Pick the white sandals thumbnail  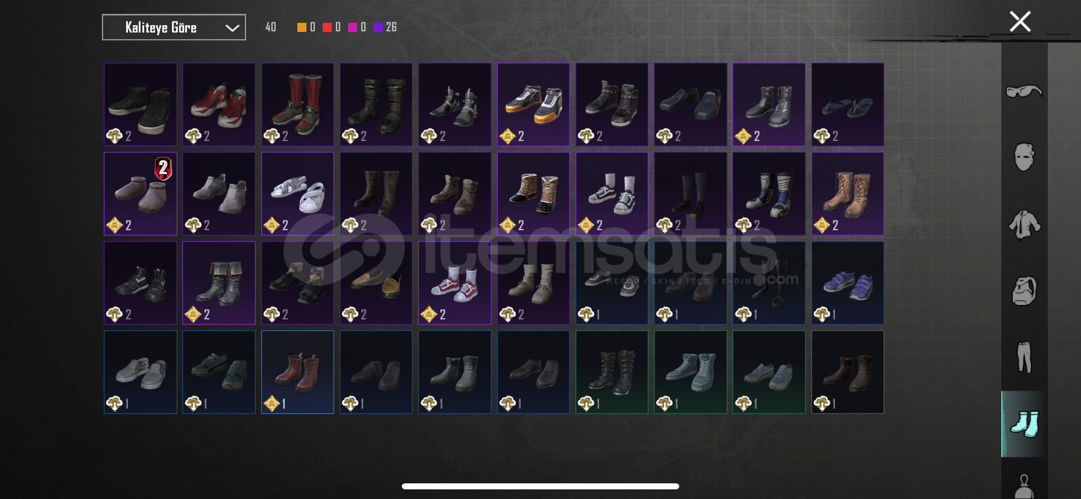[x=297, y=193]
